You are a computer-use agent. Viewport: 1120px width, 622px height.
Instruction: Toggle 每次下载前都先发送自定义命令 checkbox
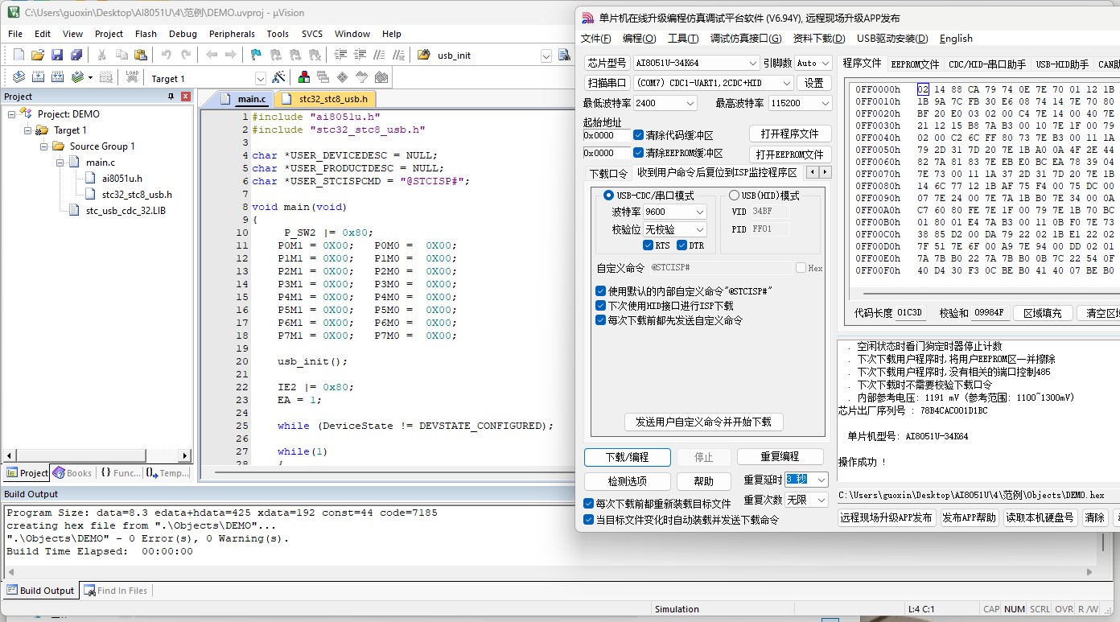(600, 320)
